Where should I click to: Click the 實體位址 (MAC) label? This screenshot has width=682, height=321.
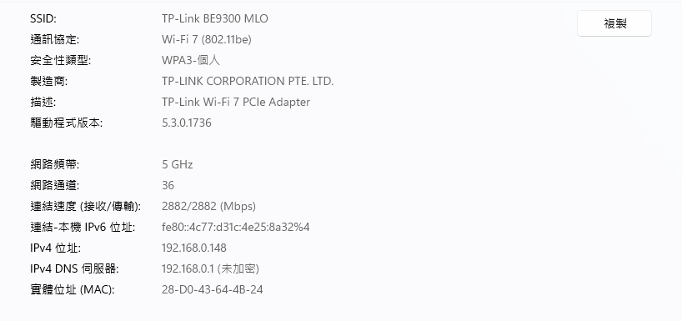73,289
